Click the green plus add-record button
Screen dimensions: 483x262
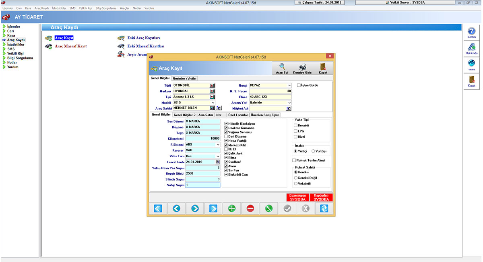click(x=232, y=208)
